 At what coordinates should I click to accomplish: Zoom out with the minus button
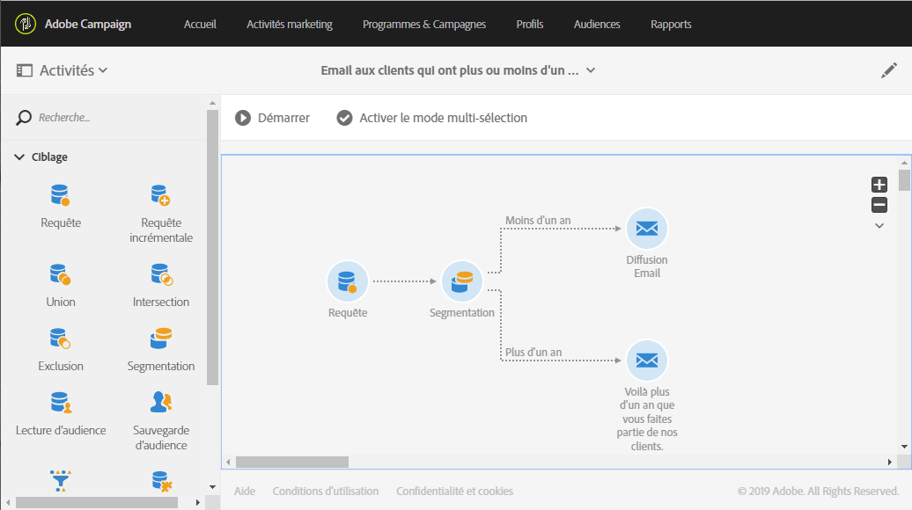coord(879,206)
